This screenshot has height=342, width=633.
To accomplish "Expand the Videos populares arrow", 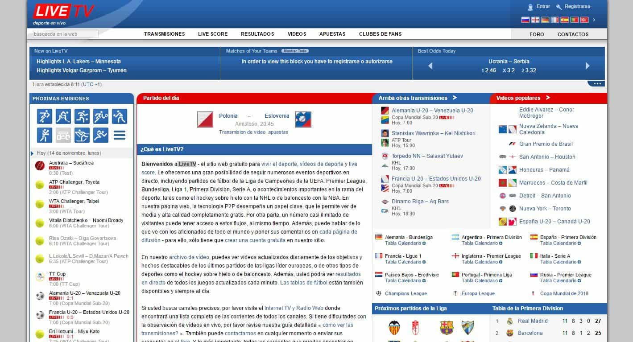I will click(548, 98).
